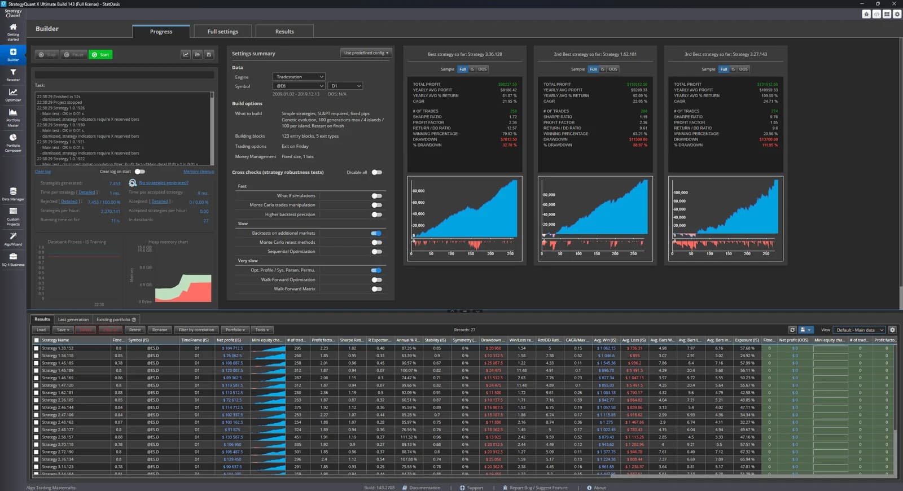The height and width of the screenshot is (491, 903).
Task: Select OOS sample for Best strategy
Action: (x=483, y=69)
